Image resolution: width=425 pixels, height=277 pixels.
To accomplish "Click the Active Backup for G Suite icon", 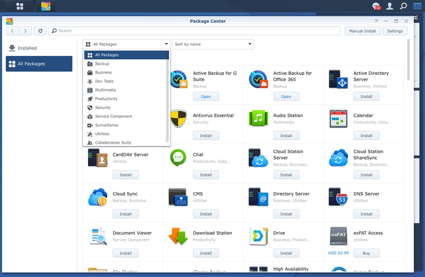I will (x=179, y=79).
